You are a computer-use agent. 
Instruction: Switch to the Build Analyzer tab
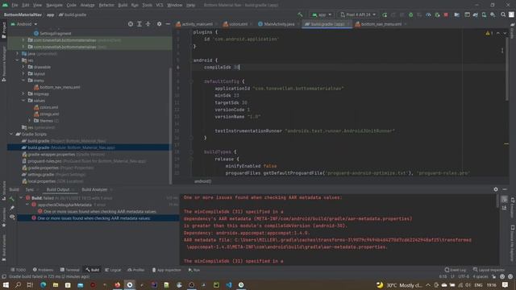pos(94,189)
